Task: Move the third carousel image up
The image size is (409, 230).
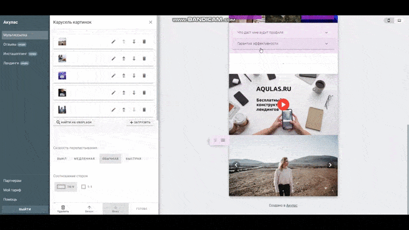Action: tap(124, 76)
